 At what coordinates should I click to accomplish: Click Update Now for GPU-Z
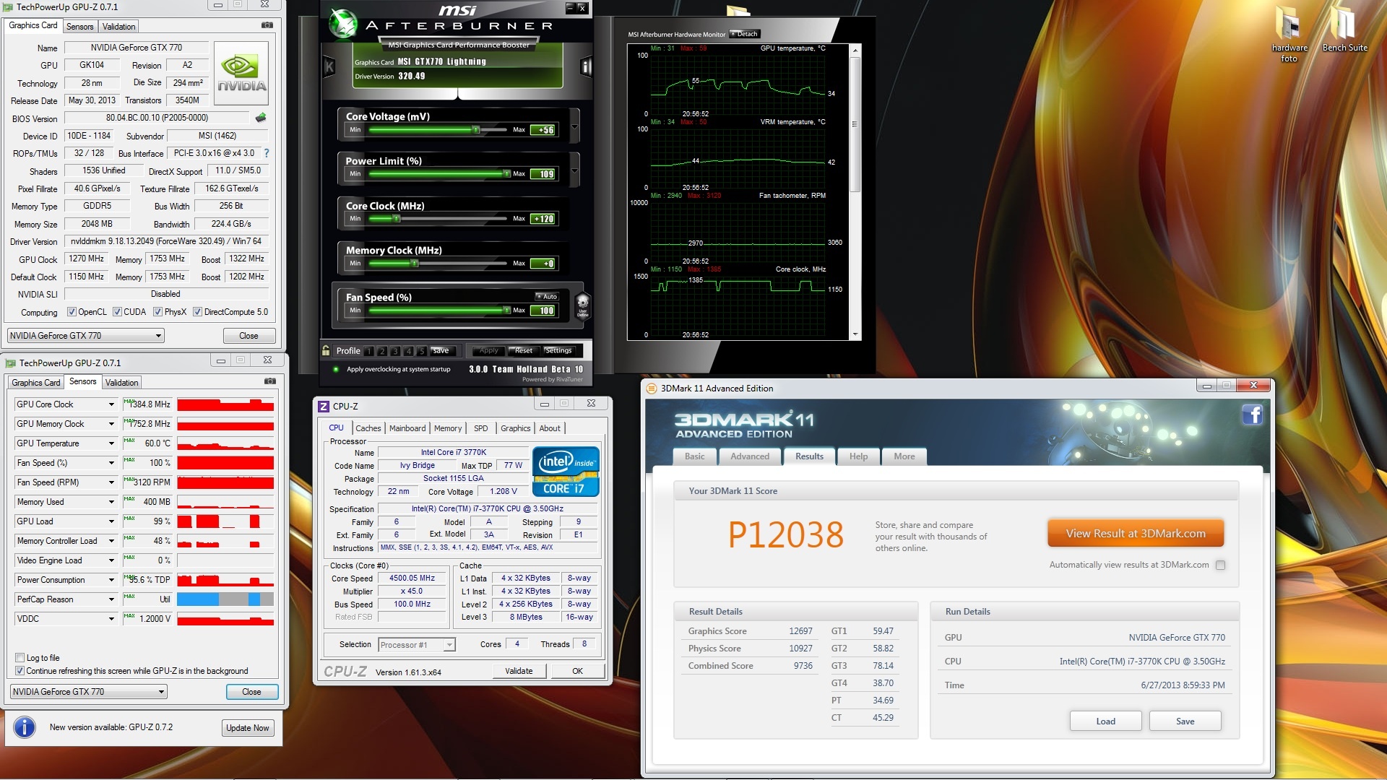pos(247,728)
